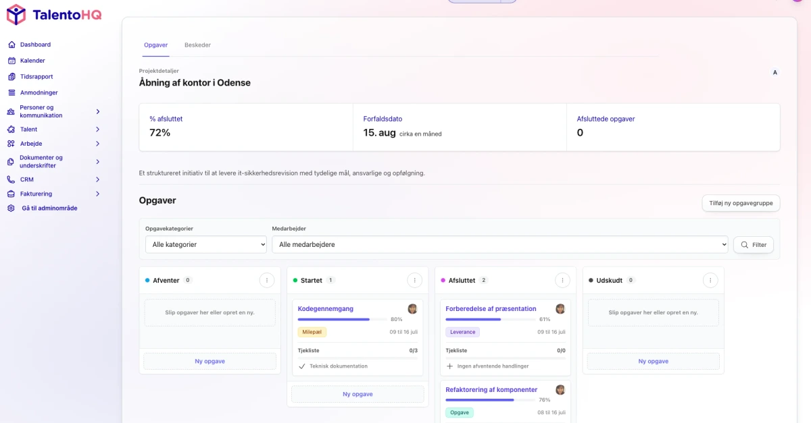Click the TalentoHQ logo

(54, 14)
